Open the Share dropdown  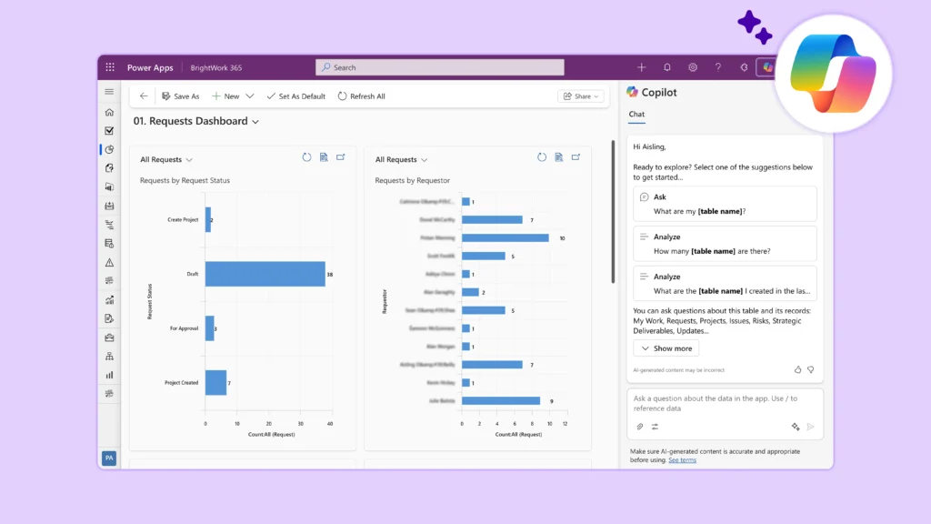pyautogui.click(x=581, y=96)
